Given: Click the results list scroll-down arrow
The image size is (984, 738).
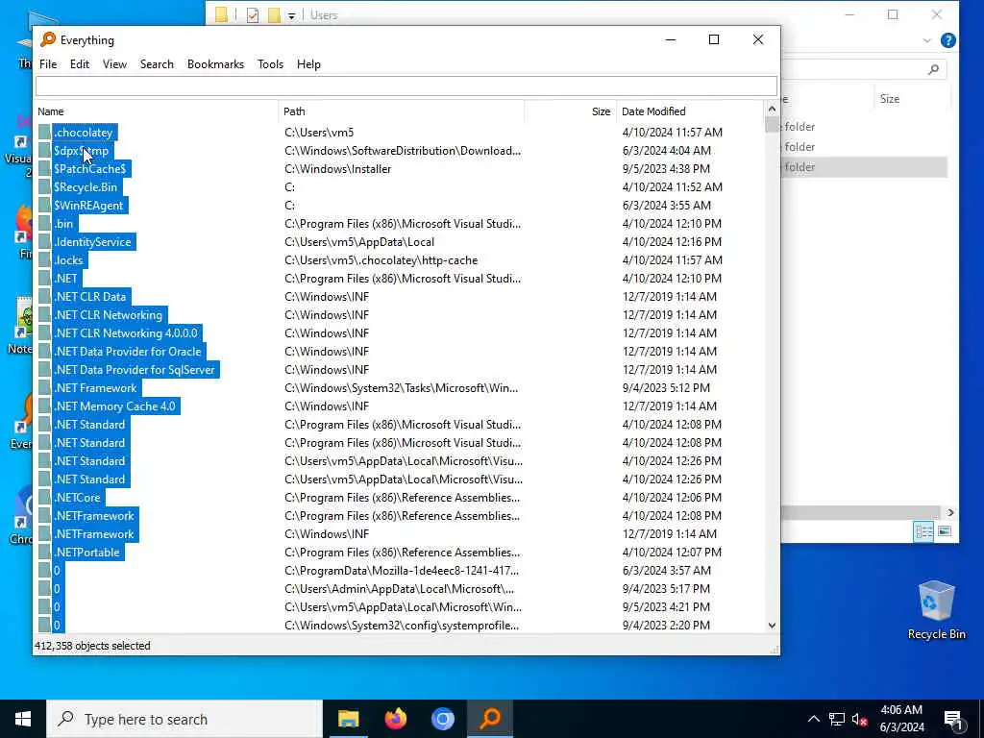Looking at the screenshot, I should coord(772,625).
